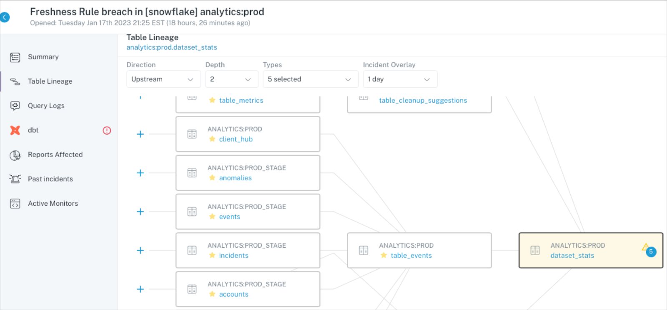Click the Opened Tuesday Jan 17th timestamp text

click(140, 23)
